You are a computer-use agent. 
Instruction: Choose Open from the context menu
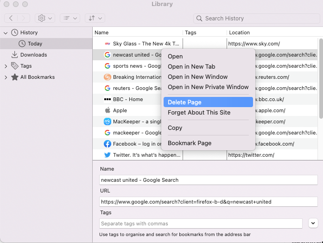click(x=208, y=56)
